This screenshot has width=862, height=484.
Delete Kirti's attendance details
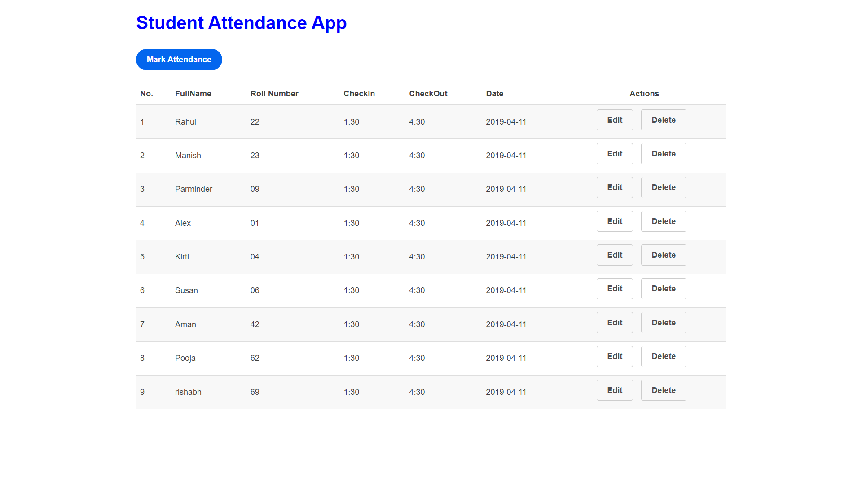[663, 255]
